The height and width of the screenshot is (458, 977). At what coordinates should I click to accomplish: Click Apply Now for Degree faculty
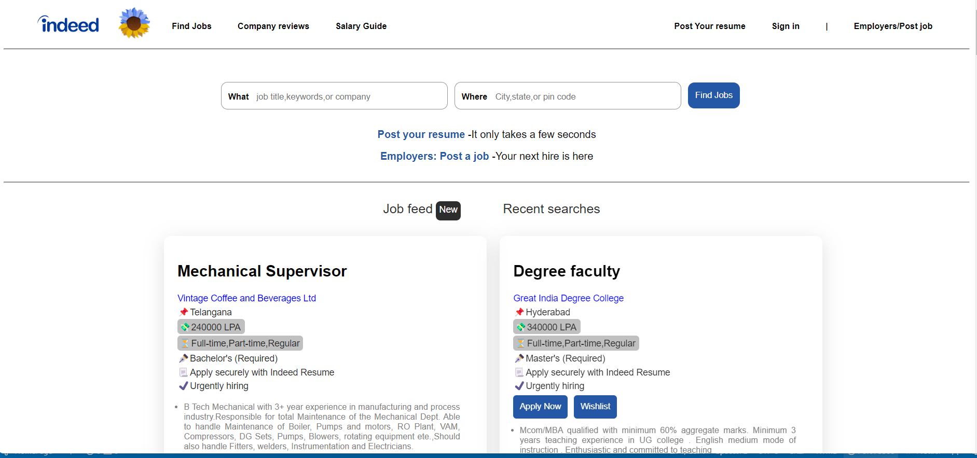[540, 407]
